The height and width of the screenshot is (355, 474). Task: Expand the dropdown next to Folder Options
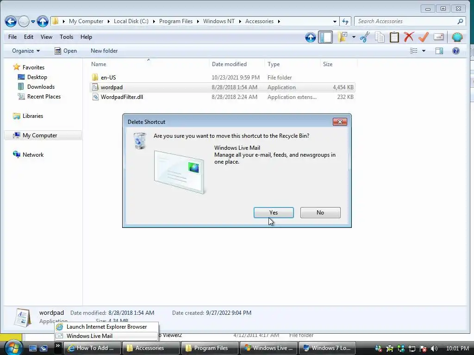tap(354, 37)
